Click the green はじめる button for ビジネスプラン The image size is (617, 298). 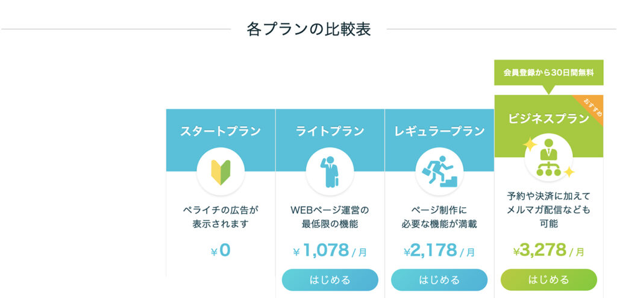click(548, 280)
